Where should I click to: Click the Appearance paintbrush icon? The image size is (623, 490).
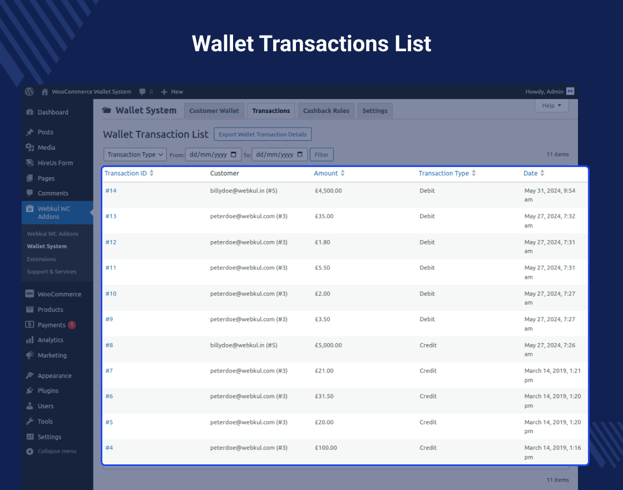pyautogui.click(x=29, y=375)
